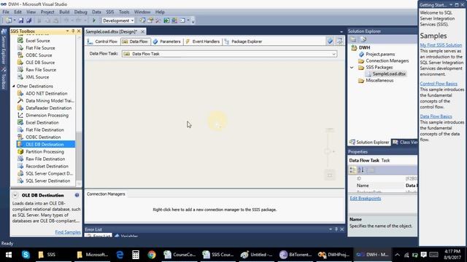
Task: Click the Save toolbar icon
Action: tap(21, 20)
